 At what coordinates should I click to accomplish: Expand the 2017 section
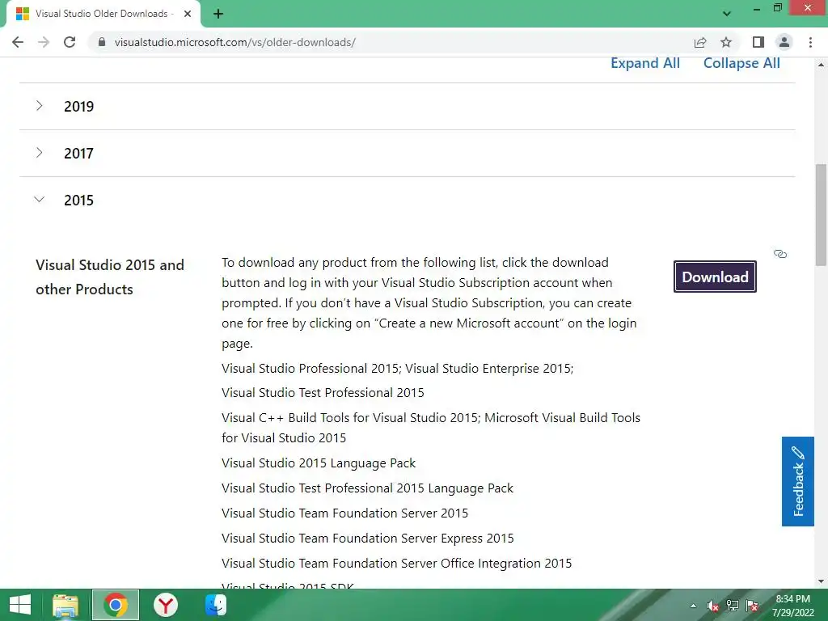39,153
